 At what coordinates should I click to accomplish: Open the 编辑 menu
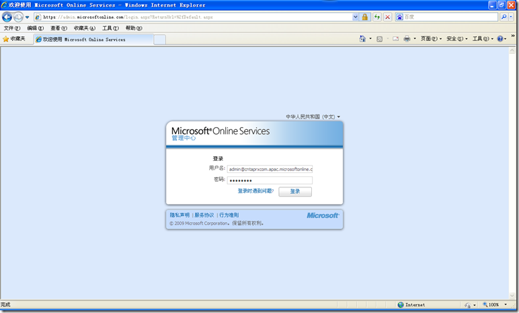(36, 28)
